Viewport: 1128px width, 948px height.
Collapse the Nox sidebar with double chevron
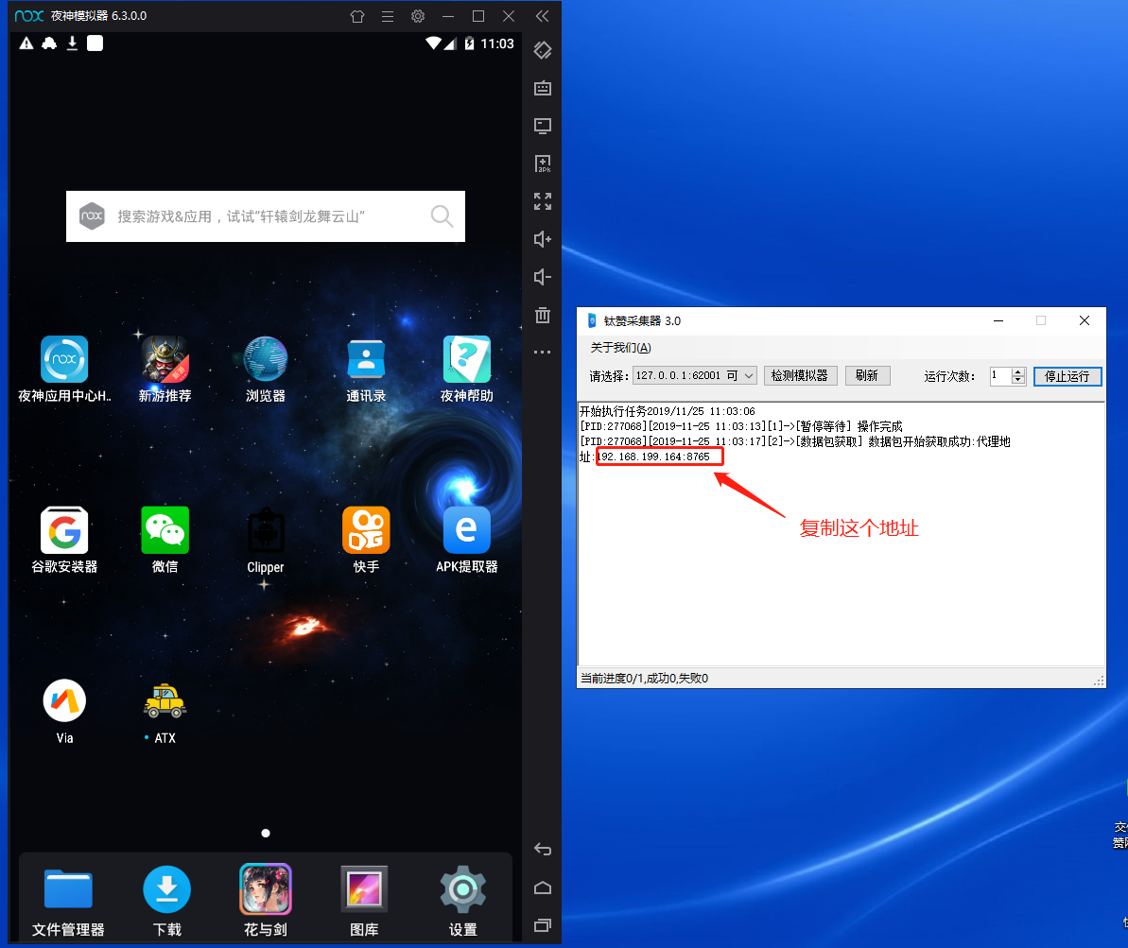[543, 16]
